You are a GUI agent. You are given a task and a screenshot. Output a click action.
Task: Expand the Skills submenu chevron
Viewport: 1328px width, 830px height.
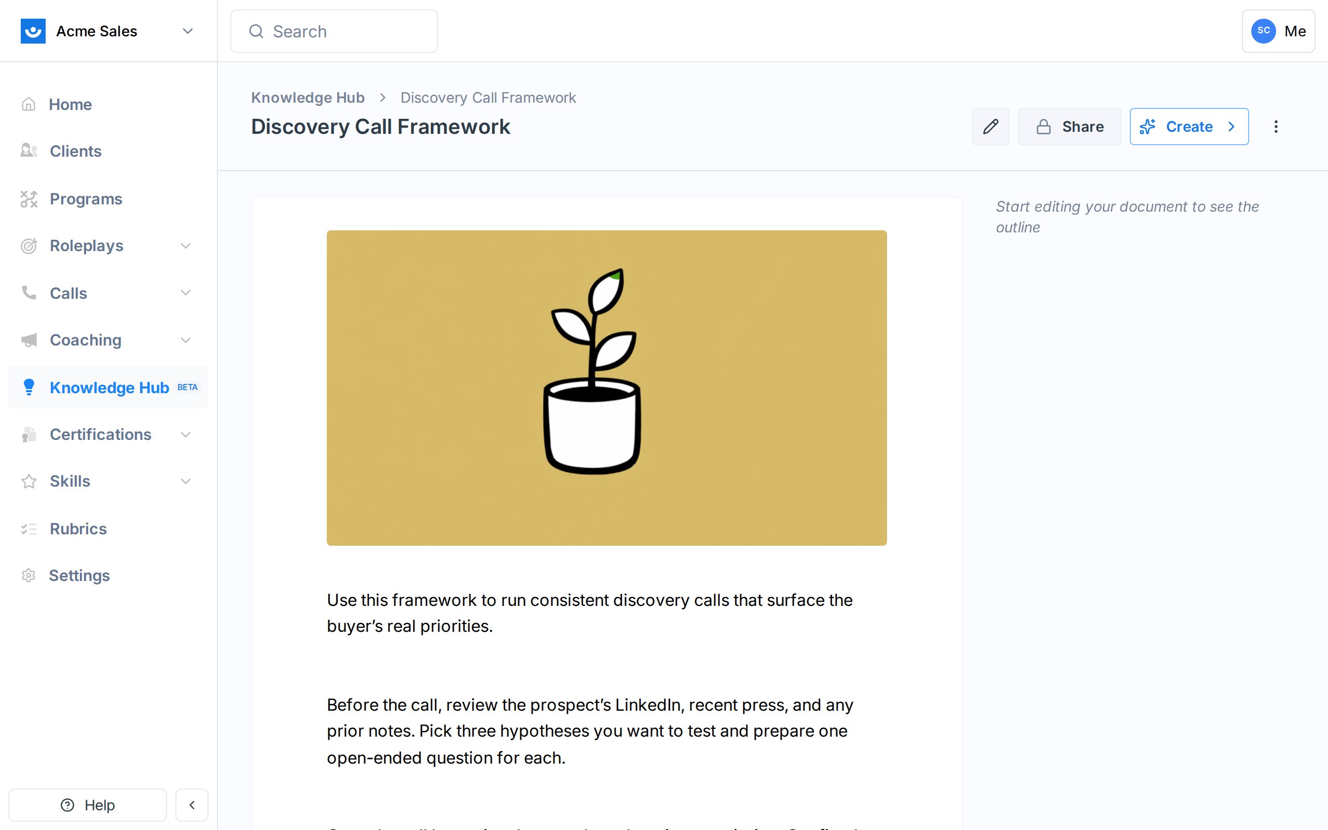(x=186, y=481)
